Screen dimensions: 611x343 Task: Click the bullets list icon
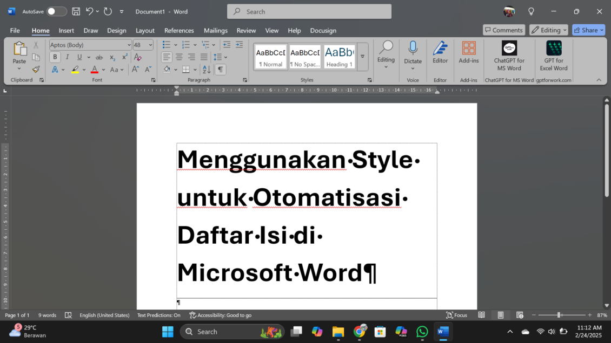[167, 45]
